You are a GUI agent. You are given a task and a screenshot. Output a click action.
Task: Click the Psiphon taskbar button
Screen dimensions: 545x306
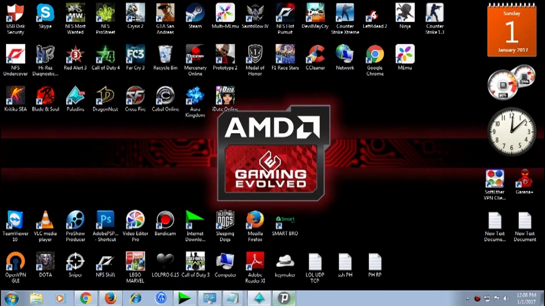tap(284, 298)
